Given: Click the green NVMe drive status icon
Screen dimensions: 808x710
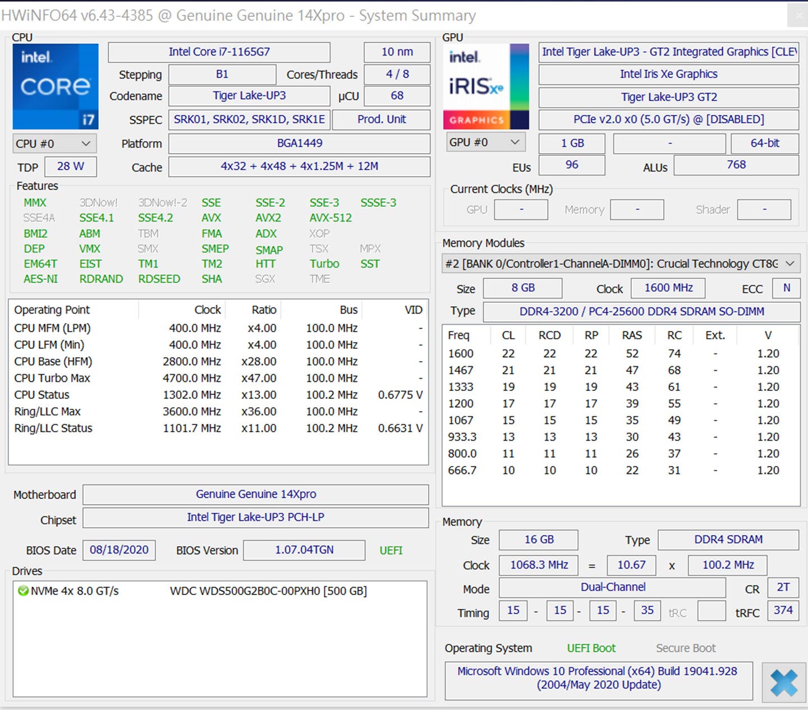Looking at the screenshot, I should click(x=23, y=591).
